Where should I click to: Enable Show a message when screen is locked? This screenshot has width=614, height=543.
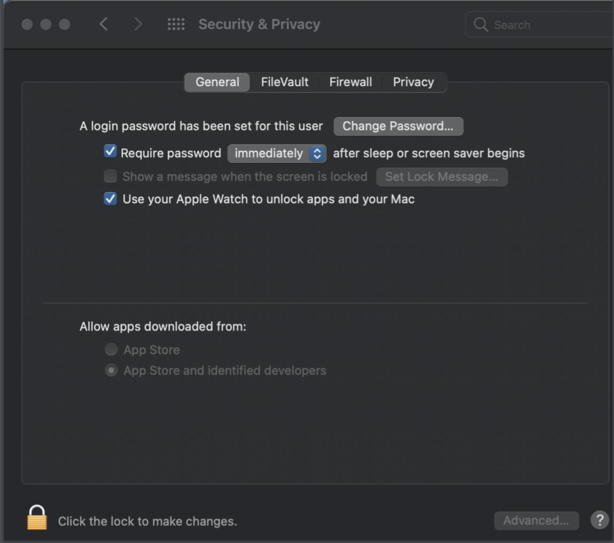(x=110, y=176)
